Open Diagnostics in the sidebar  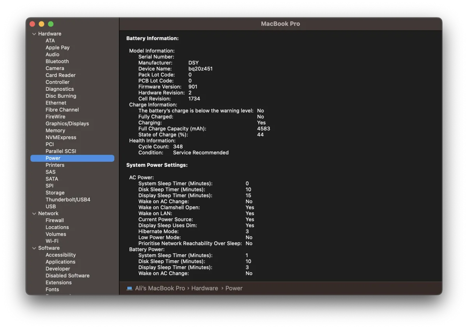click(60, 89)
